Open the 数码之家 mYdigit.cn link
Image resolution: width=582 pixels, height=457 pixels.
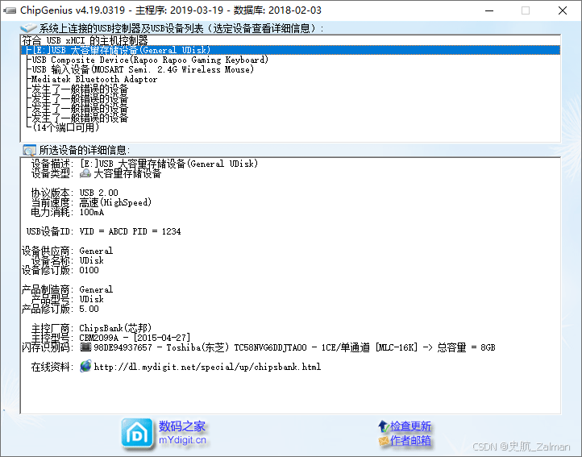pos(182,433)
